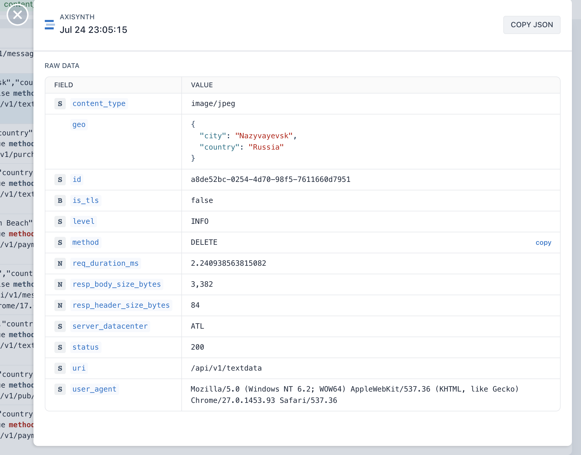Click the string type icon beside server_datacenter
This screenshot has width=581, height=455.
pyautogui.click(x=60, y=326)
